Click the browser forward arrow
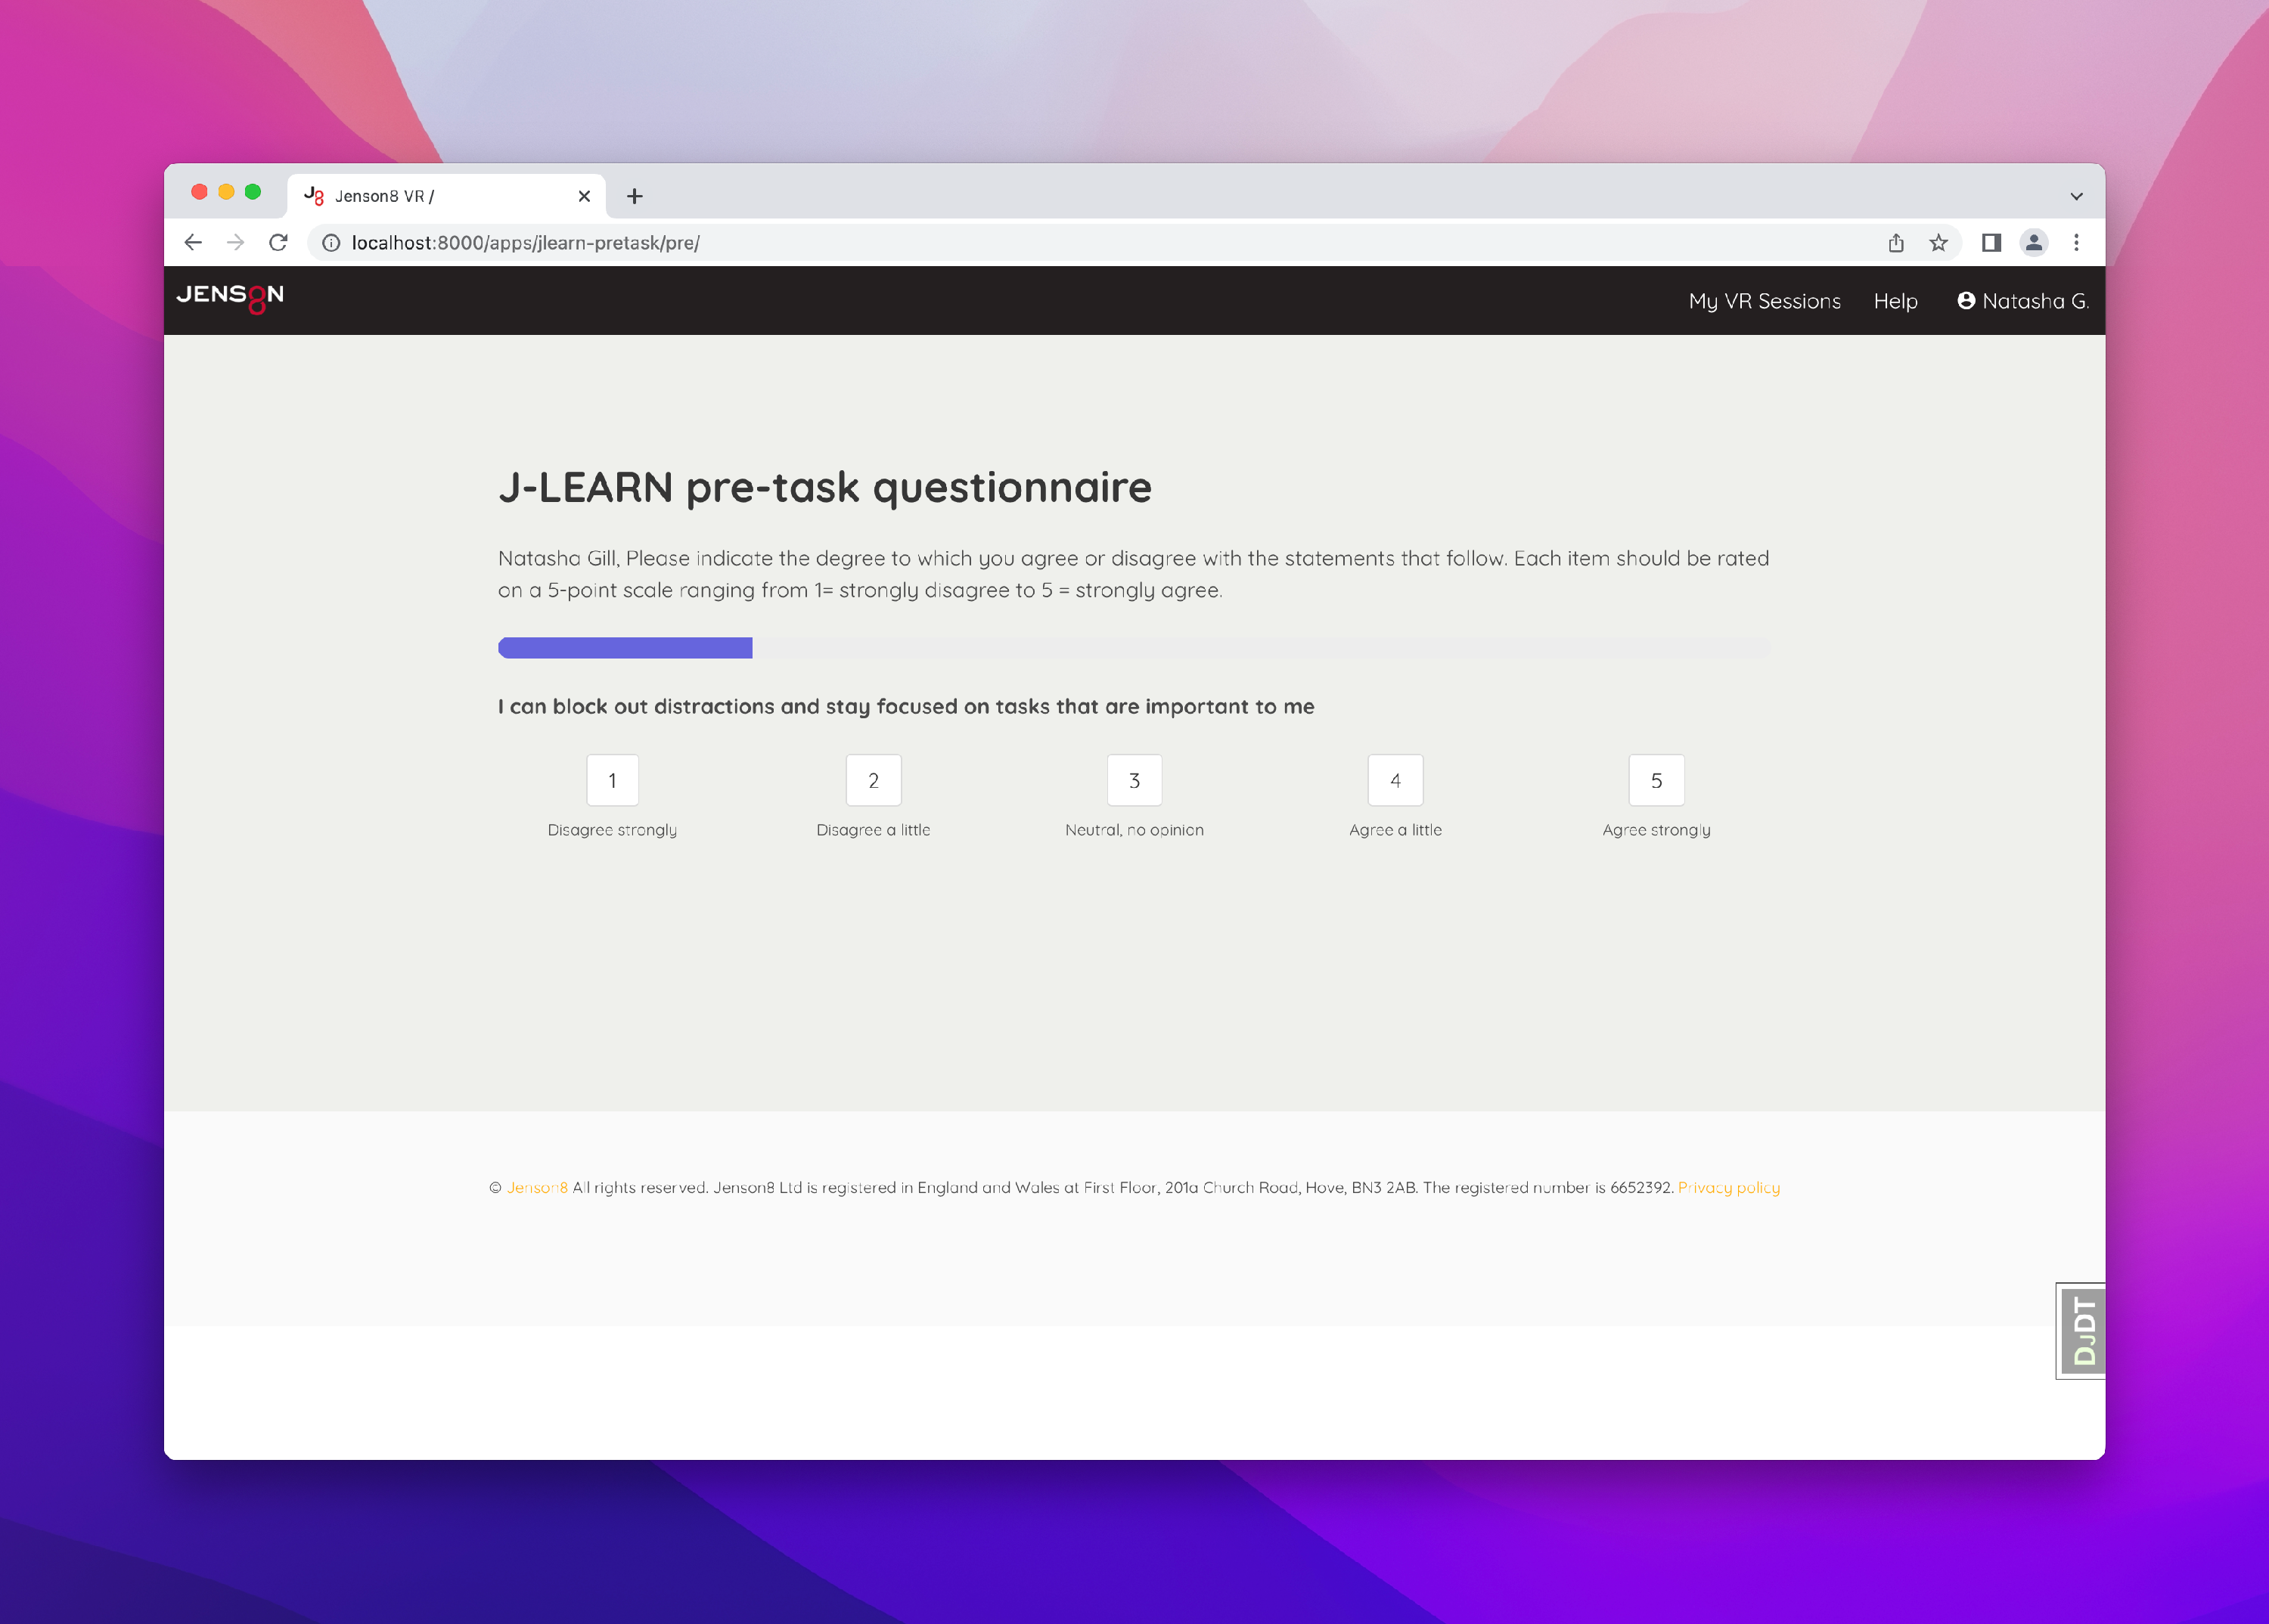2269x1624 pixels. coord(235,243)
